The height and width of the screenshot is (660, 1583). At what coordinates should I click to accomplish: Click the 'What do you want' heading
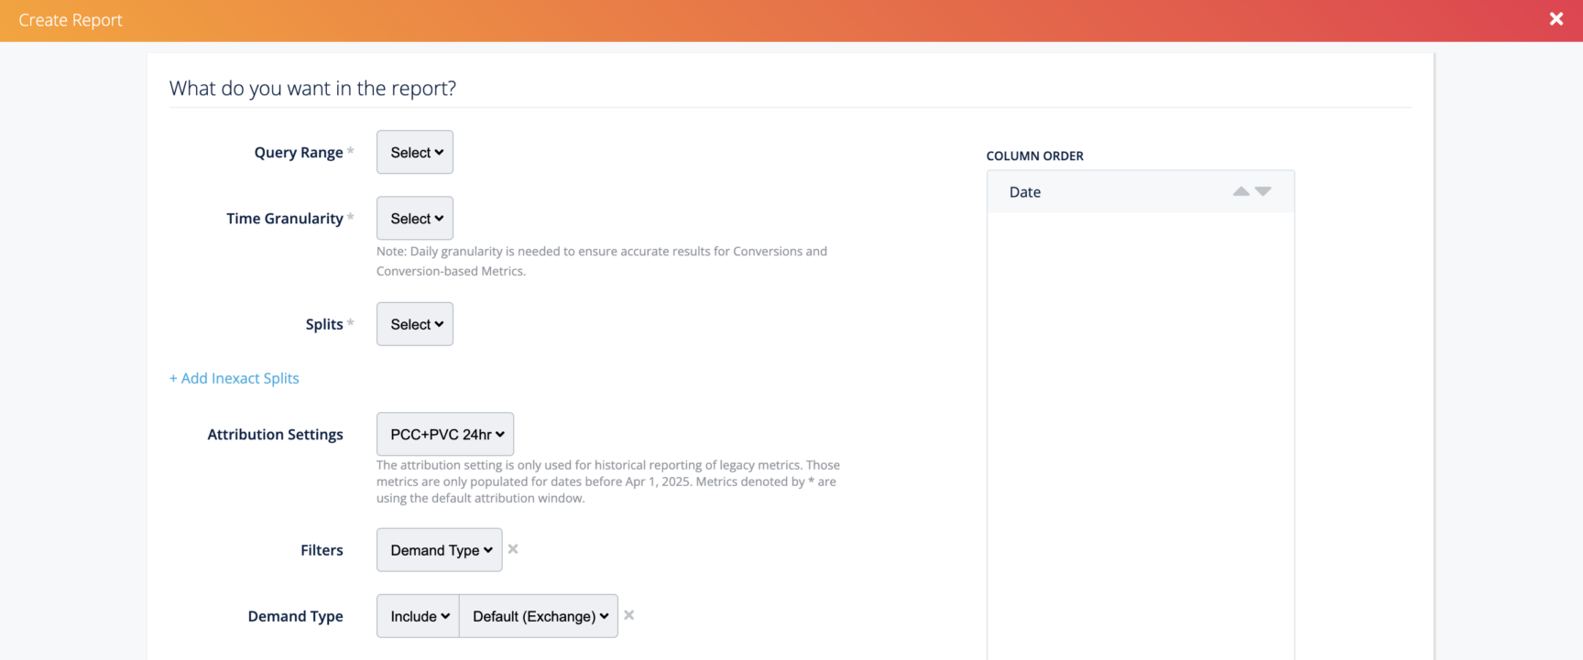[312, 89]
